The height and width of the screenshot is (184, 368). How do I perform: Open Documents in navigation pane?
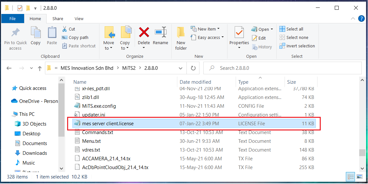[x=31, y=143]
